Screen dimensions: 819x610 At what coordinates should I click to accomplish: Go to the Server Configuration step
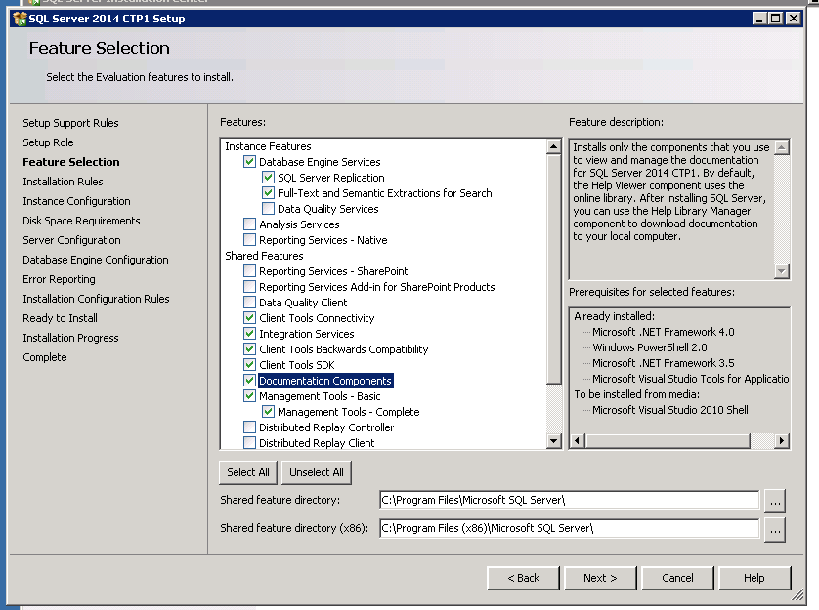[x=71, y=240]
